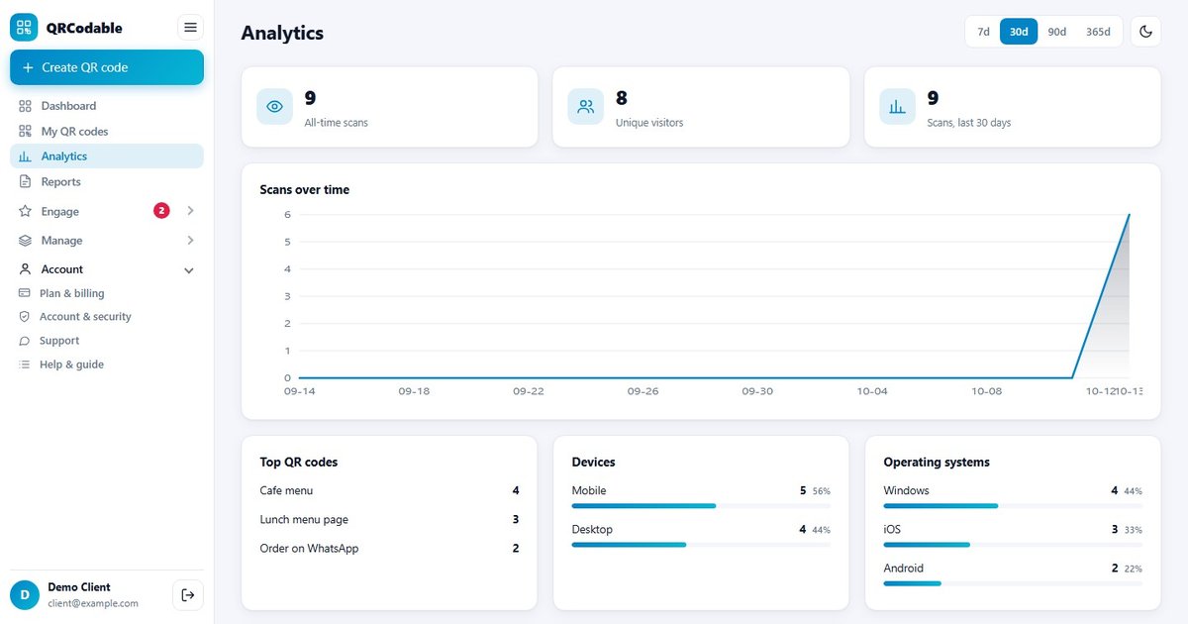
Task: Expand the Manage menu chevron
Action: pos(190,241)
